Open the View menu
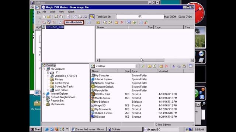Screen dimensions: 236x132 (62, 12)
